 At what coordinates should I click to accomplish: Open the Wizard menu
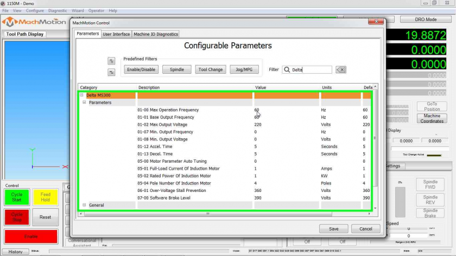click(78, 10)
